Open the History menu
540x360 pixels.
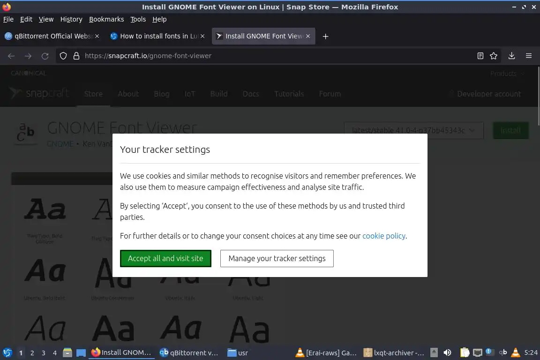(71, 19)
